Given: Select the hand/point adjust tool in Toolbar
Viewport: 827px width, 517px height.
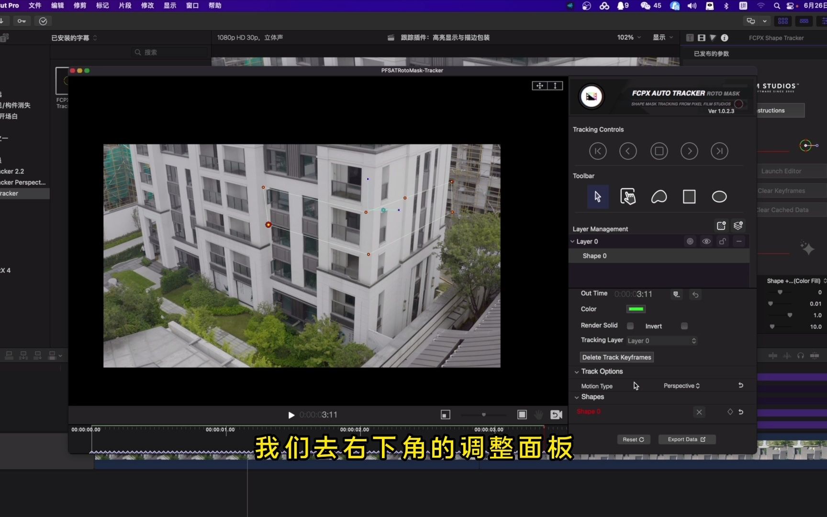Looking at the screenshot, I should (628, 196).
